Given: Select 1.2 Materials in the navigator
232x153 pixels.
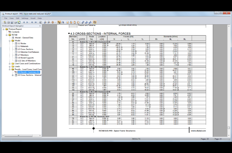Looking at the screenshot, I should click(23, 46).
